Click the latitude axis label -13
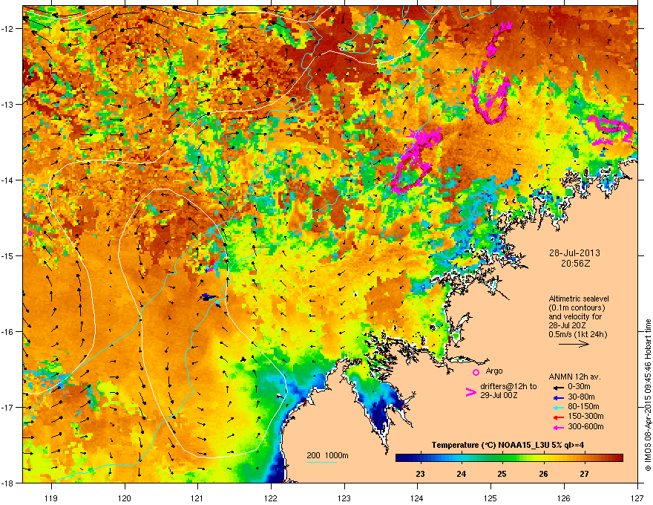The width and height of the screenshot is (653, 505). pyautogui.click(x=7, y=104)
